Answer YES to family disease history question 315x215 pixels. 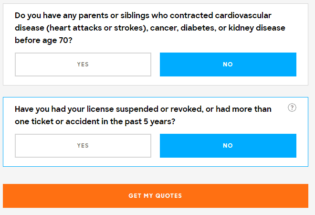point(83,64)
